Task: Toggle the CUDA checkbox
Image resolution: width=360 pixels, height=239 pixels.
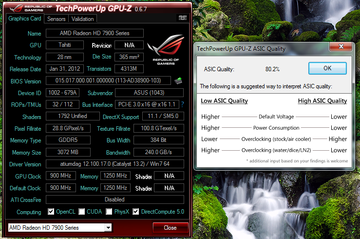Action: pos(81,211)
